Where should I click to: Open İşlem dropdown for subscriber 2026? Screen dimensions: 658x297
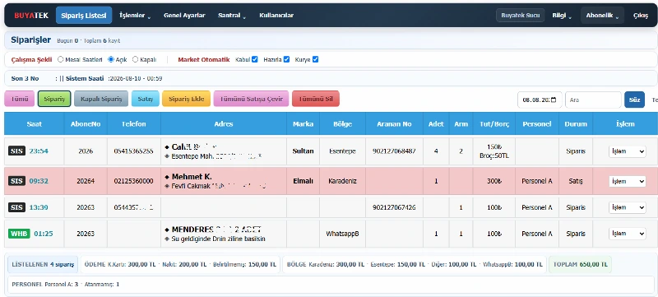pos(628,151)
